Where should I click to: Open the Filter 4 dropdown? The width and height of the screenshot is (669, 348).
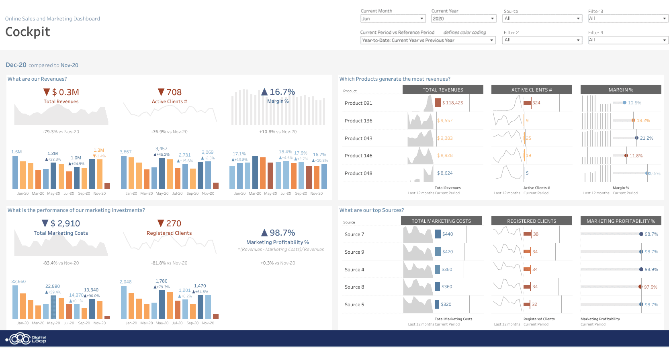point(628,40)
